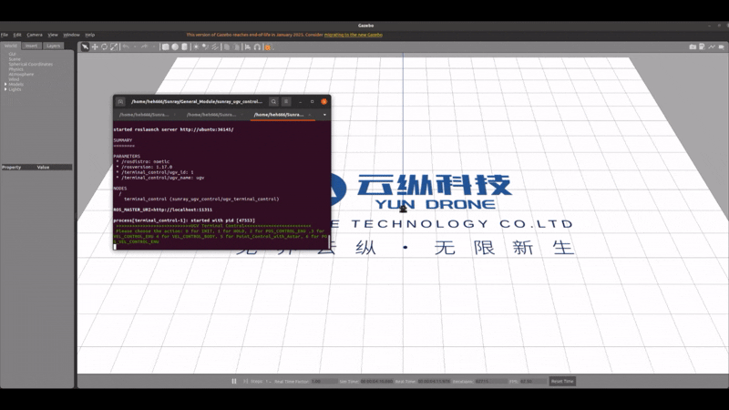Open the View menu
The height and width of the screenshot is (410, 729).
point(53,35)
